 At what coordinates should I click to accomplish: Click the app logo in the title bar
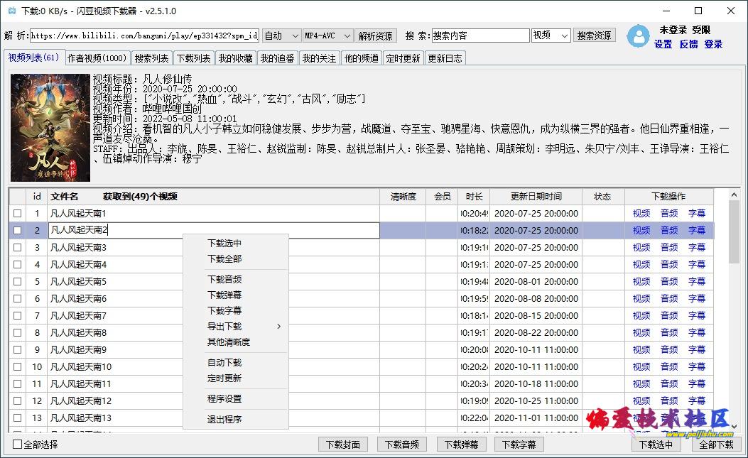(12, 11)
